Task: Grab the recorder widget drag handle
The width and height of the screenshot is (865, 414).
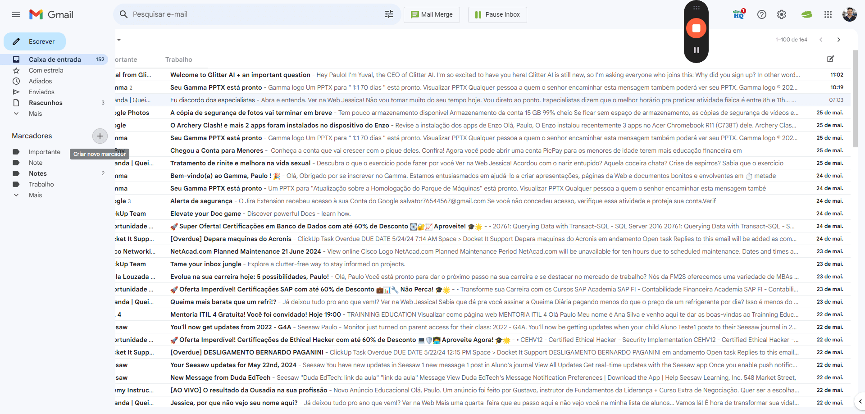Action: pos(696,8)
